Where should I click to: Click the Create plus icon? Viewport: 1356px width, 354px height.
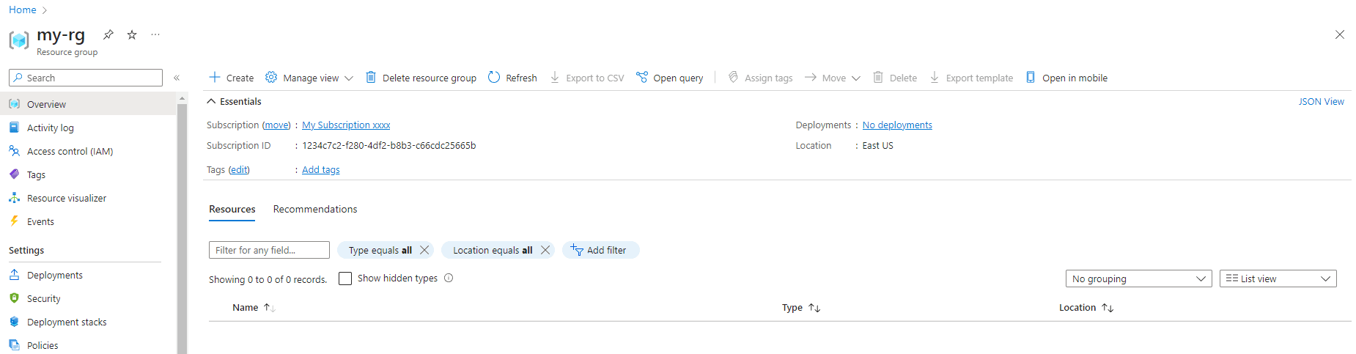215,77
